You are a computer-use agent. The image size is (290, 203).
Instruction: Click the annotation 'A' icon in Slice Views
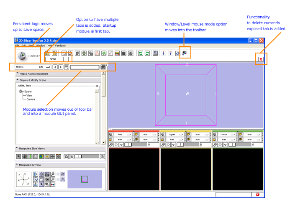point(36,157)
